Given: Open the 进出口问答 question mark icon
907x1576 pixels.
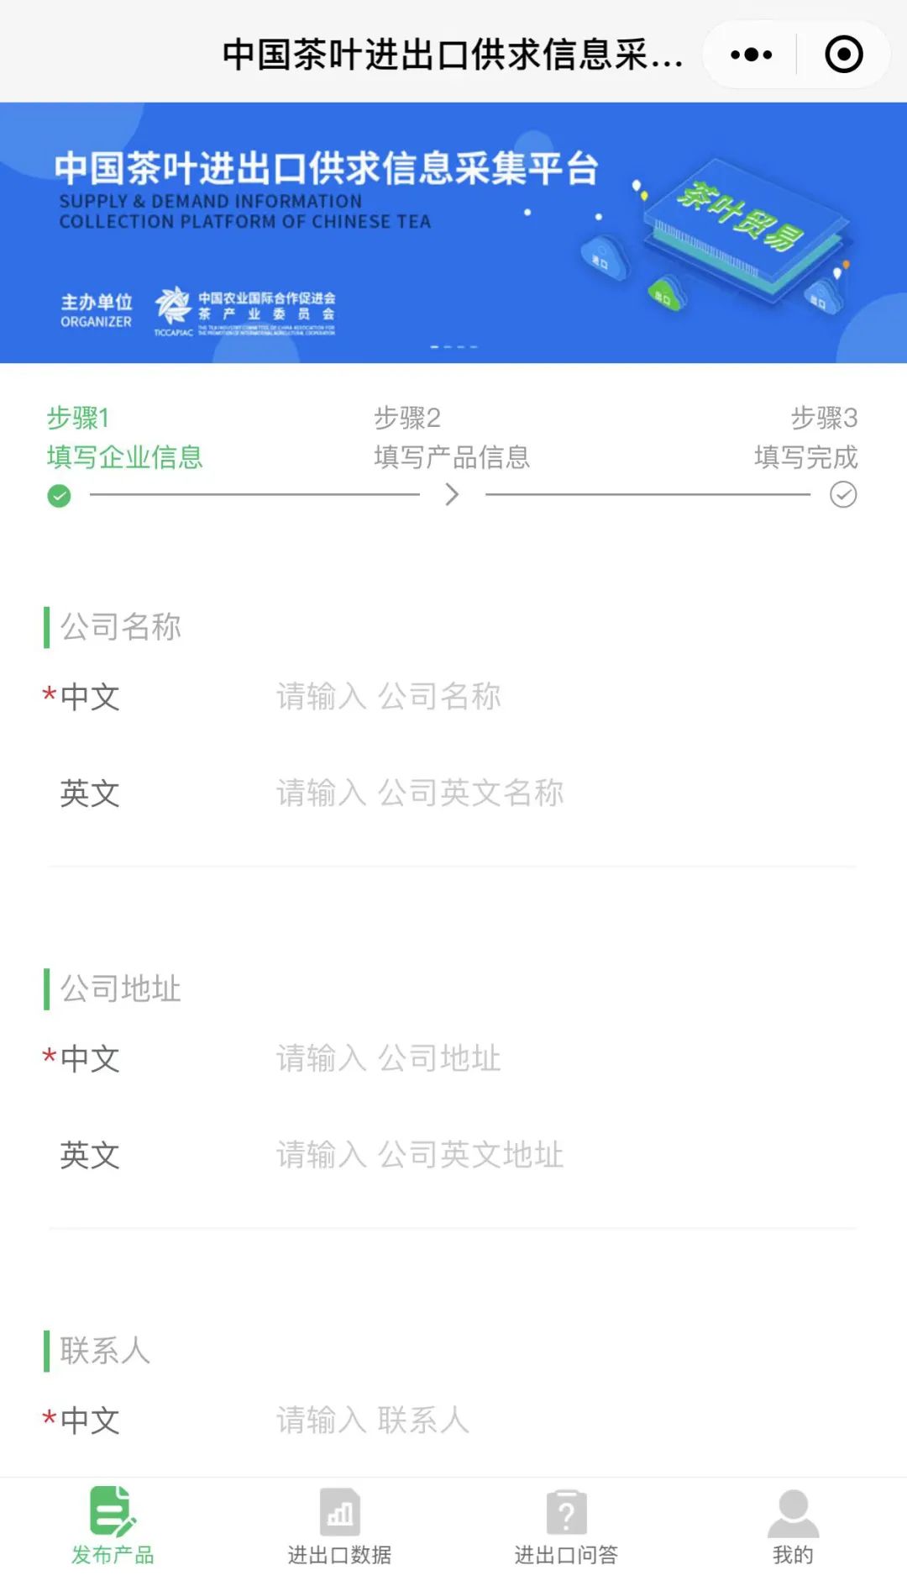Looking at the screenshot, I should (x=566, y=1511).
